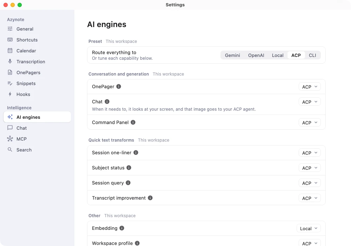
Task: Click the Chat description about ACP agent
Action: click(x=174, y=109)
